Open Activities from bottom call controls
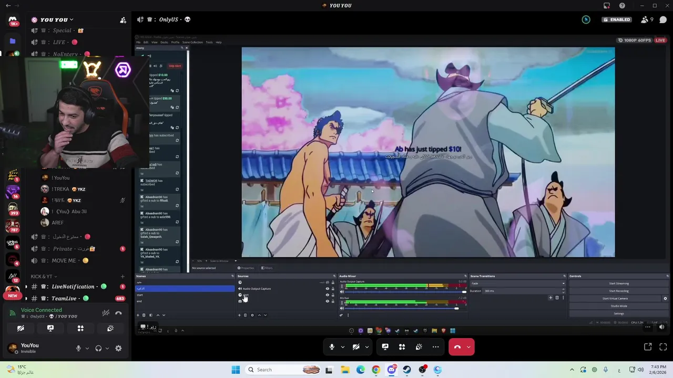This screenshot has width=673, height=378. click(x=402, y=346)
